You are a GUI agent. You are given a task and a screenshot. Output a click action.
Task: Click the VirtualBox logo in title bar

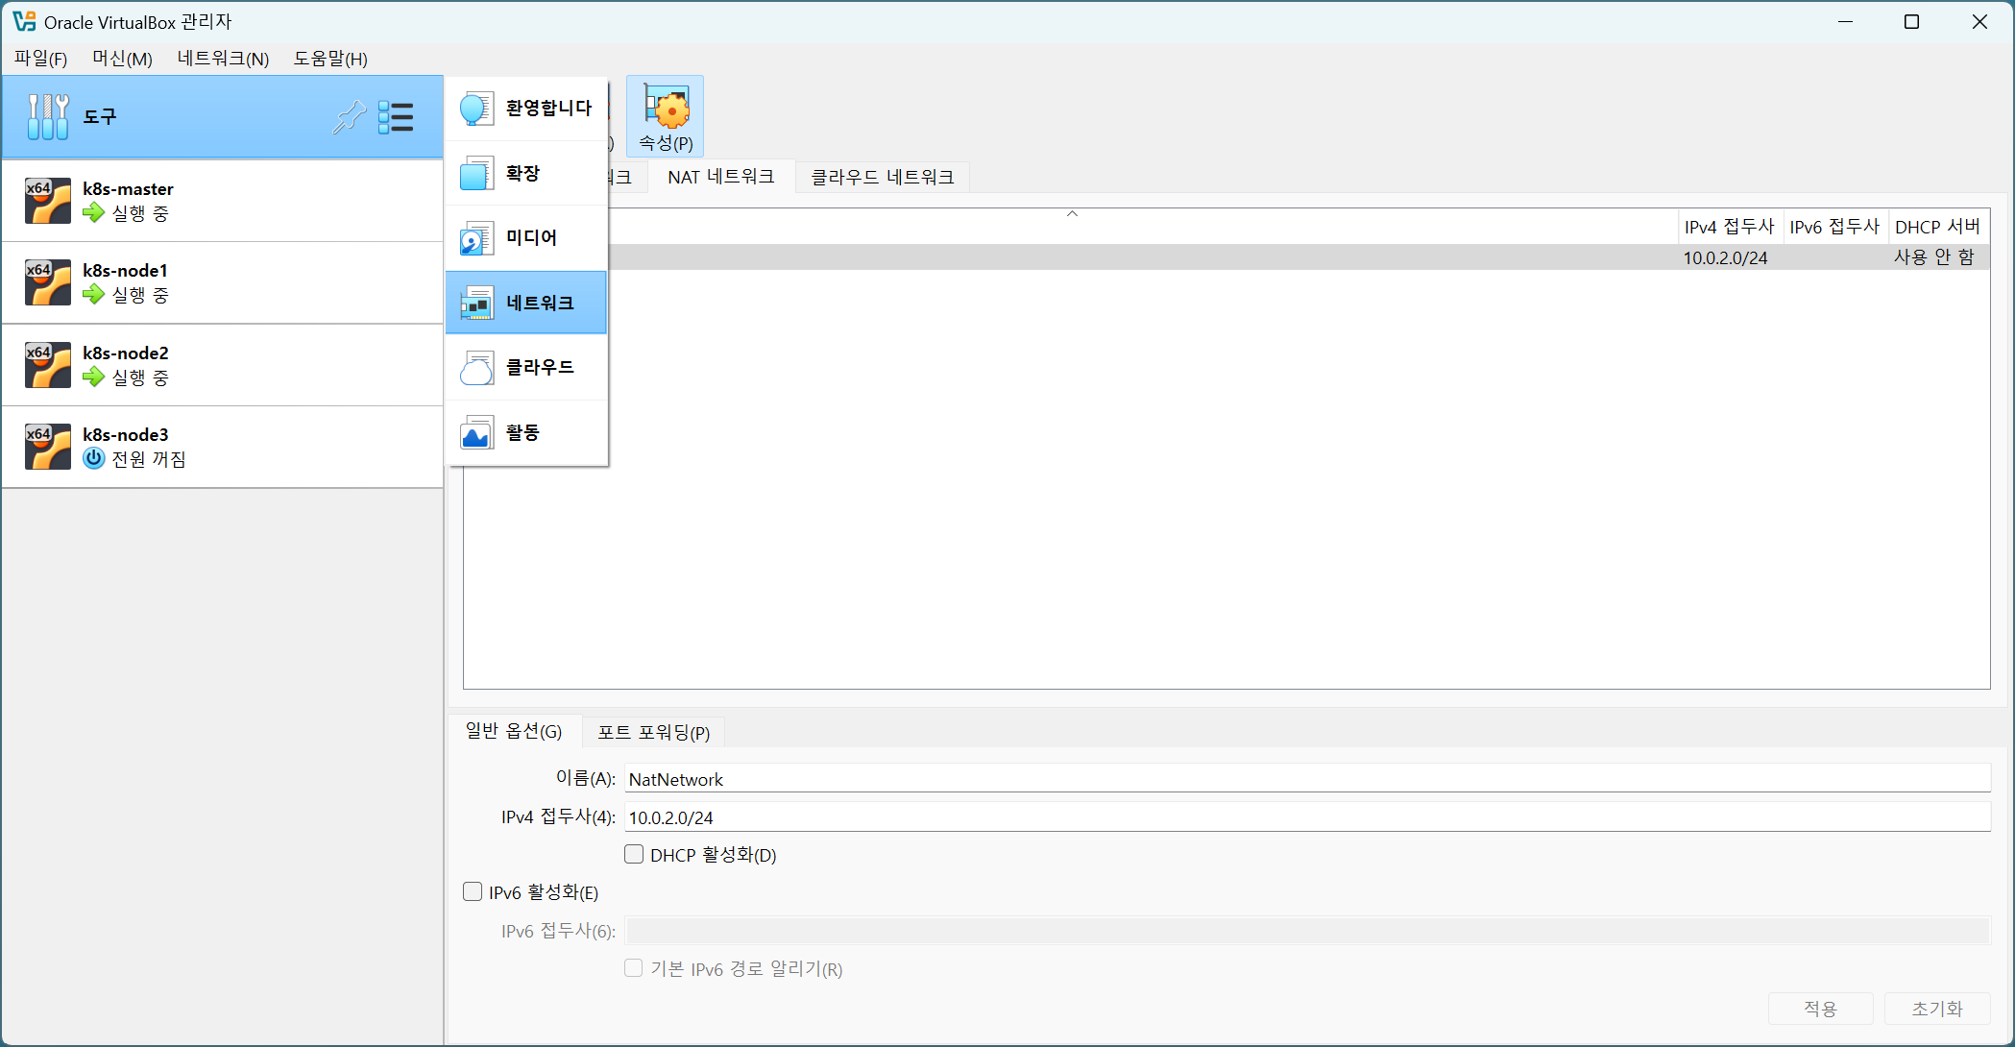[x=24, y=21]
